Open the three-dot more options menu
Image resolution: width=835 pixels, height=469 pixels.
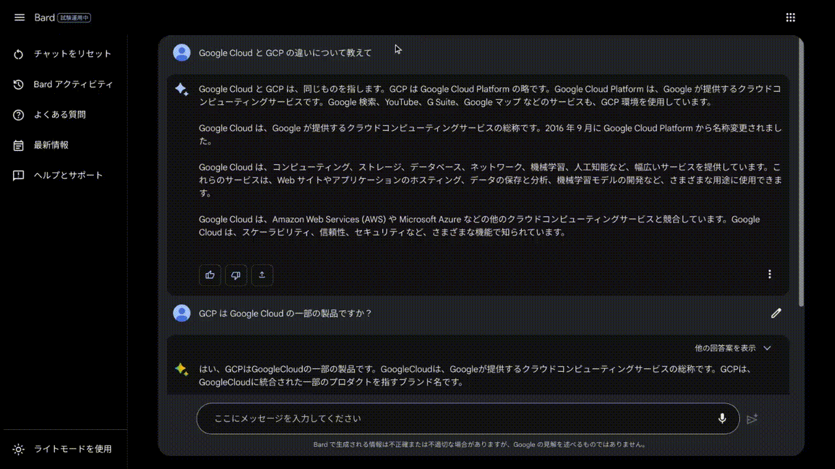point(770,274)
